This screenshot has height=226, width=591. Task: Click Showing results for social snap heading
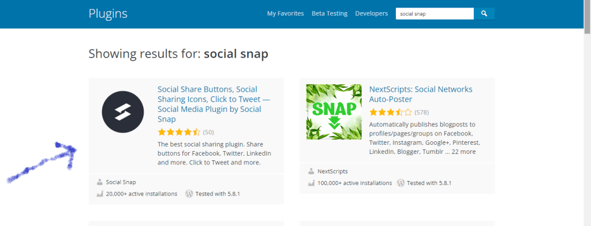click(178, 54)
